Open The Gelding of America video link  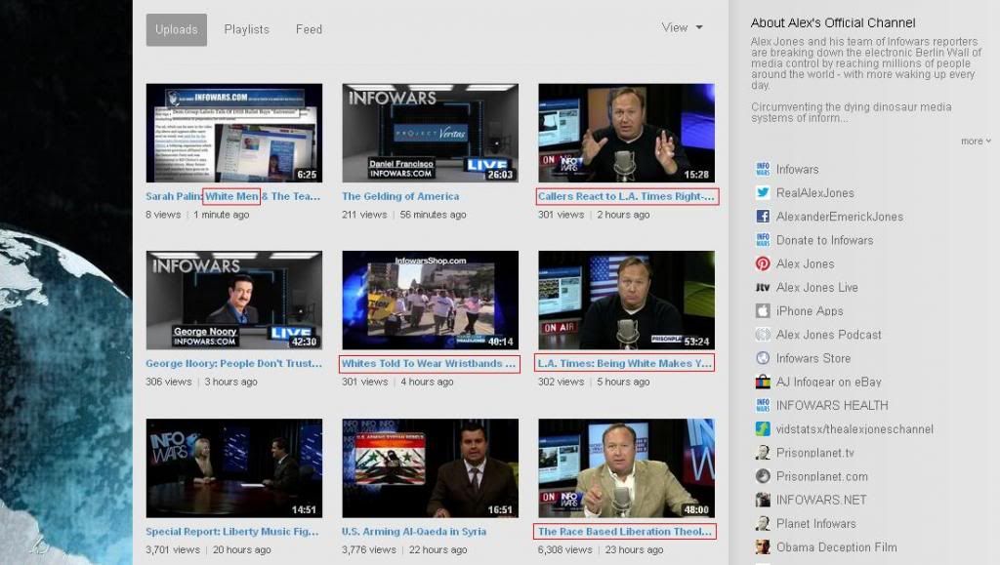pyautogui.click(x=399, y=196)
